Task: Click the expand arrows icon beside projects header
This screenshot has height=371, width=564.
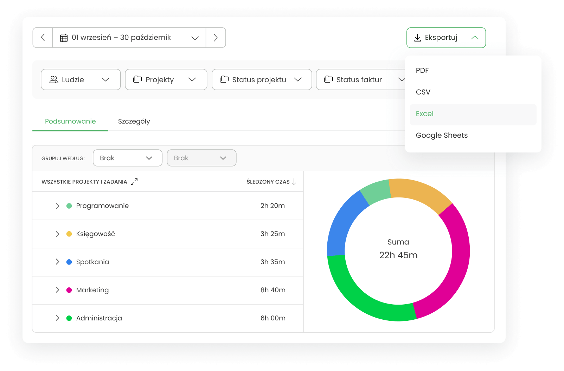Action: pos(134,182)
